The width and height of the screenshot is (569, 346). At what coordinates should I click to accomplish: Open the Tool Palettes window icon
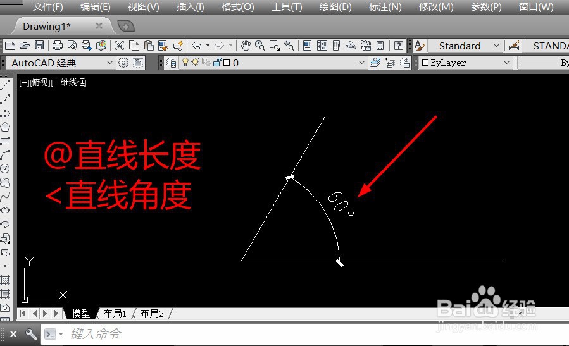pyautogui.click(x=336, y=46)
